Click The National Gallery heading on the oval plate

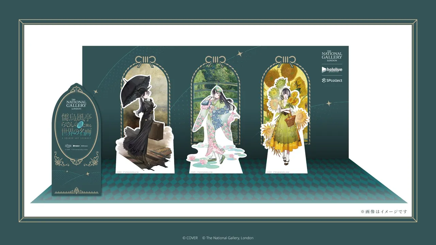(x=77, y=103)
